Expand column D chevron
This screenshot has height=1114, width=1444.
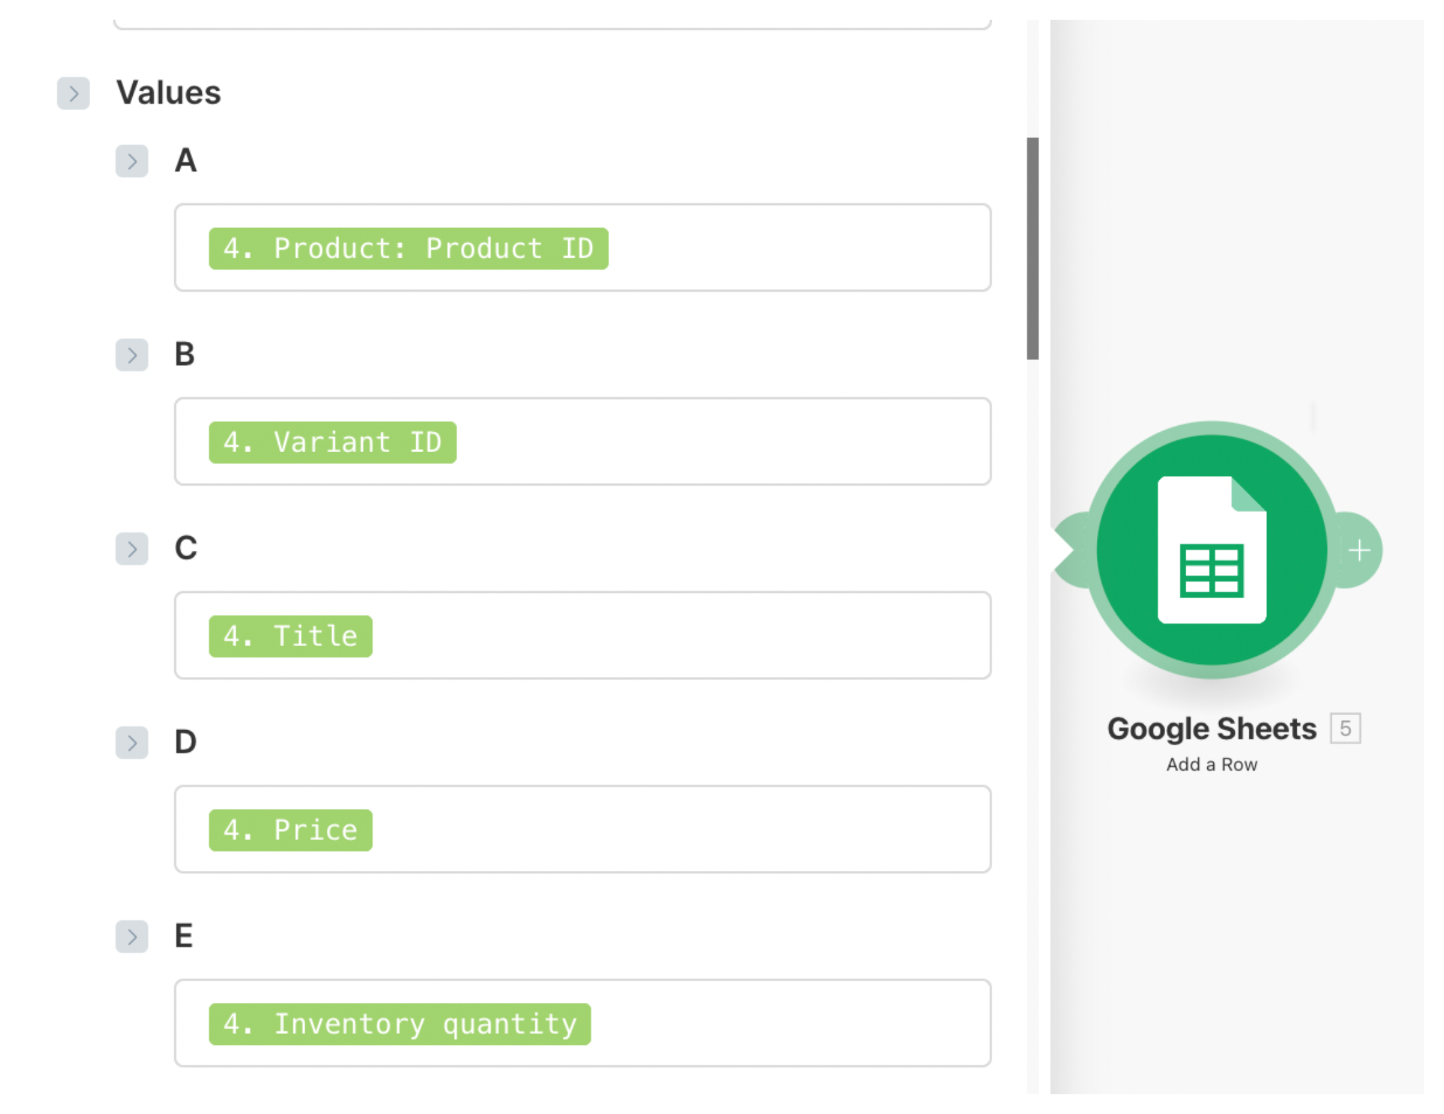click(132, 744)
